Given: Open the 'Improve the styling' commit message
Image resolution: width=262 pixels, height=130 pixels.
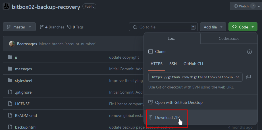Looking at the screenshot, I should click(x=126, y=81).
